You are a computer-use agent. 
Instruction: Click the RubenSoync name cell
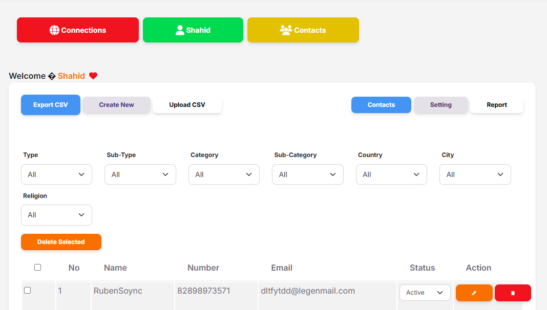pyautogui.click(x=118, y=291)
